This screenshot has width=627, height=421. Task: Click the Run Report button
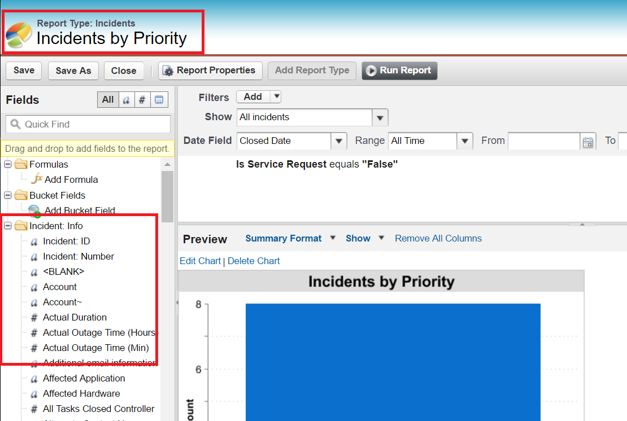[399, 71]
